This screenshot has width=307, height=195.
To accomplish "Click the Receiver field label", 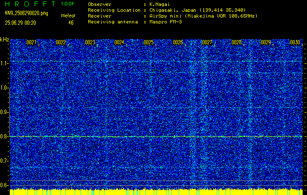I will (100, 16).
